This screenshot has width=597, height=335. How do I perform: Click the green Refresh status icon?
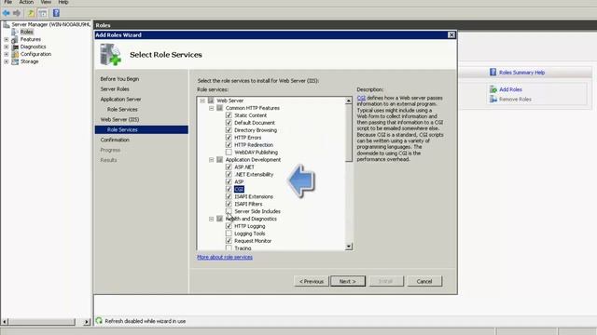click(x=99, y=320)
